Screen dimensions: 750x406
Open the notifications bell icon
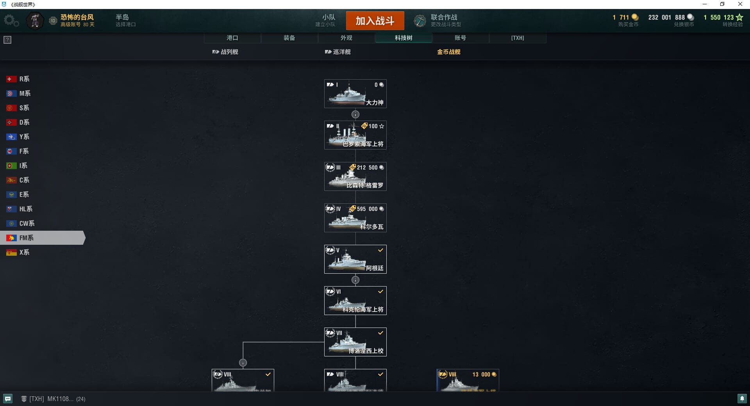coord(742,399)
